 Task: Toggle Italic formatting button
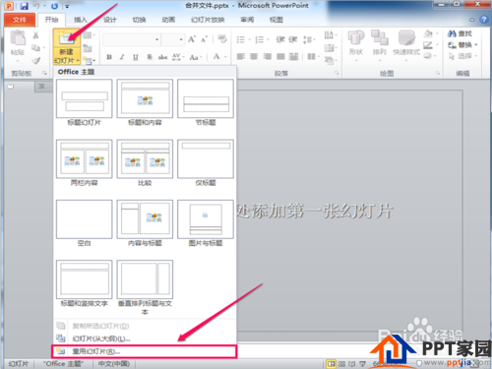122,57
